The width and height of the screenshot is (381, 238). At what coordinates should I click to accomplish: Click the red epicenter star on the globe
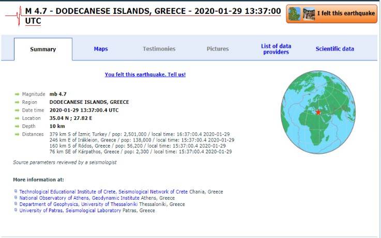[318, 112]
